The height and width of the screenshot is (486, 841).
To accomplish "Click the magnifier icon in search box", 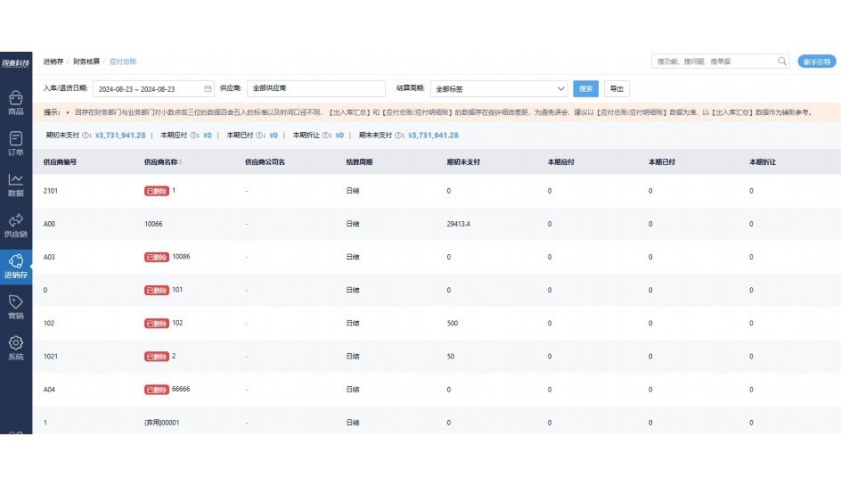I will tap(782, 62).
